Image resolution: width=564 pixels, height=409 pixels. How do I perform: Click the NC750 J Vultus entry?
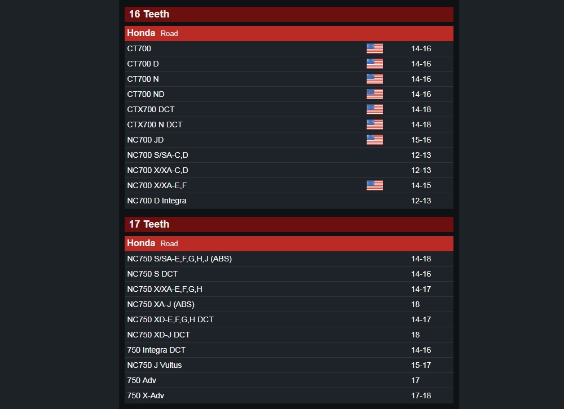[289, 365]
